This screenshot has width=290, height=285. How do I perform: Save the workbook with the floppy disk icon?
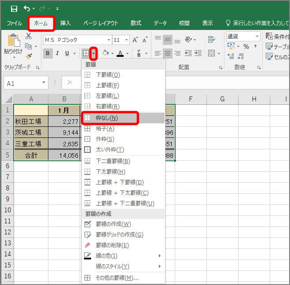coord(14,9)
